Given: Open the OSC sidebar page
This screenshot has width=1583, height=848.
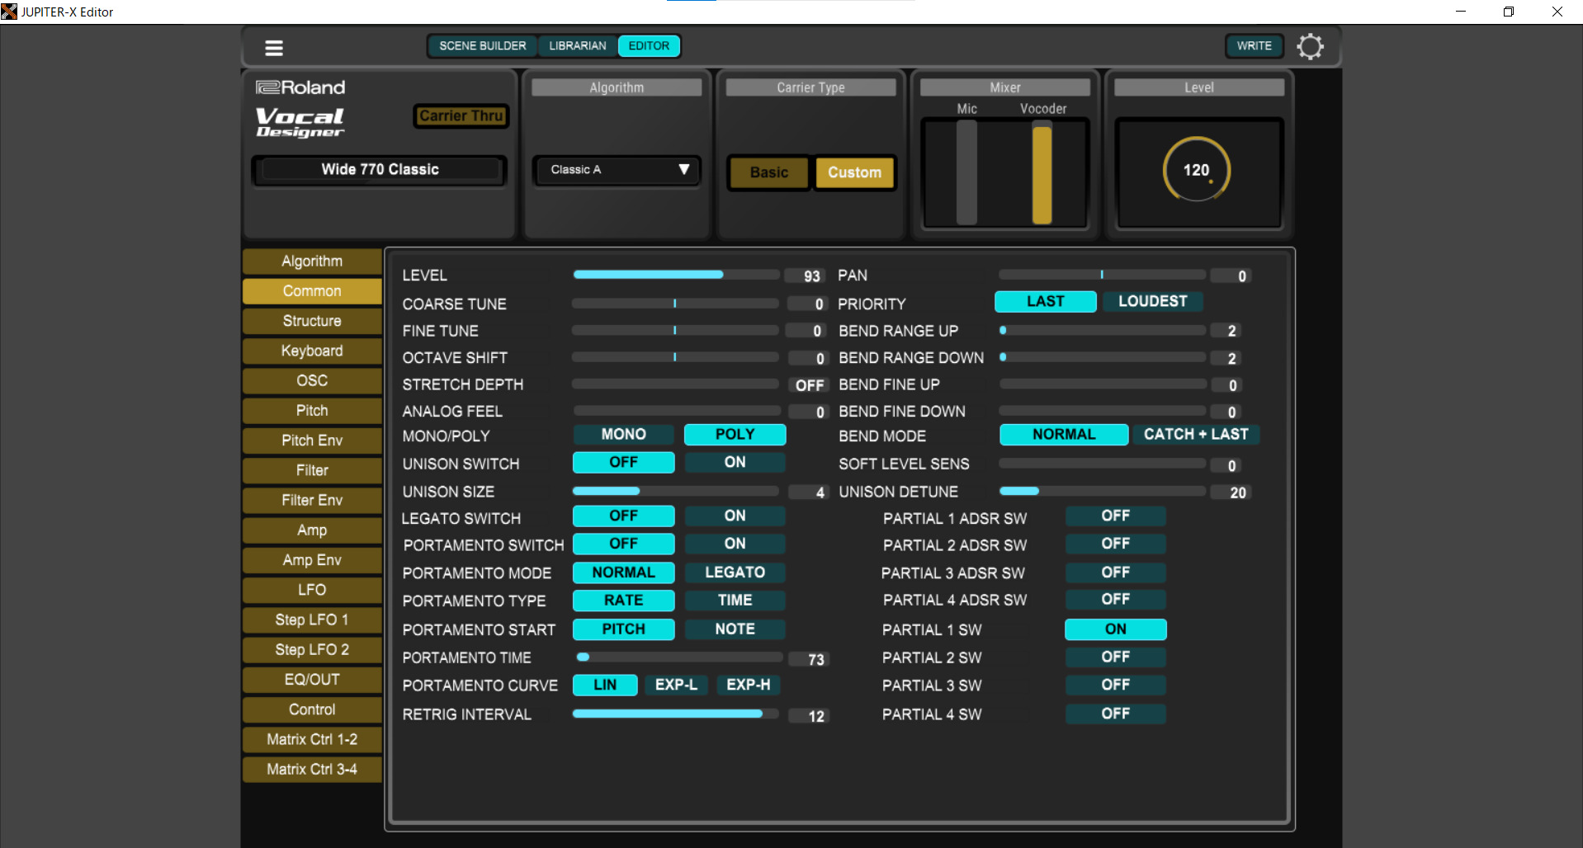Looking at the screenshot, I should point(312,380).
